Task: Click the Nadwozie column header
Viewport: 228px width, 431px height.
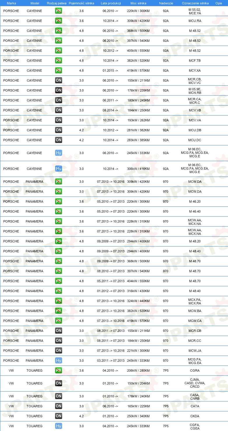Action: (166, 3)
